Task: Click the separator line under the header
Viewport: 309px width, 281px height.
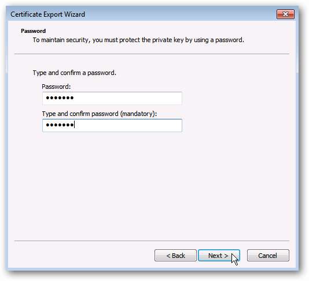Action: click(152, 54)
